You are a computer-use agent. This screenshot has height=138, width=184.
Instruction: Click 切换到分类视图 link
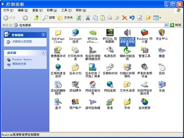(22, 42)
